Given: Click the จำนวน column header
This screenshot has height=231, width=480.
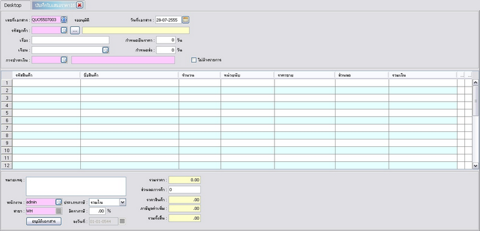Looking at the screenshot, I should pos(200,75).
